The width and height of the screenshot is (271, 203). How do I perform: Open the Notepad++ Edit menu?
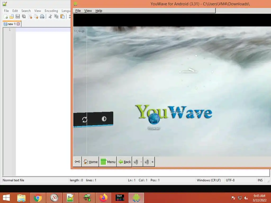(x=15, y=11)
